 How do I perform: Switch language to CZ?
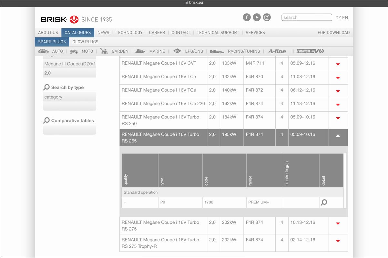tap(338, 18)
